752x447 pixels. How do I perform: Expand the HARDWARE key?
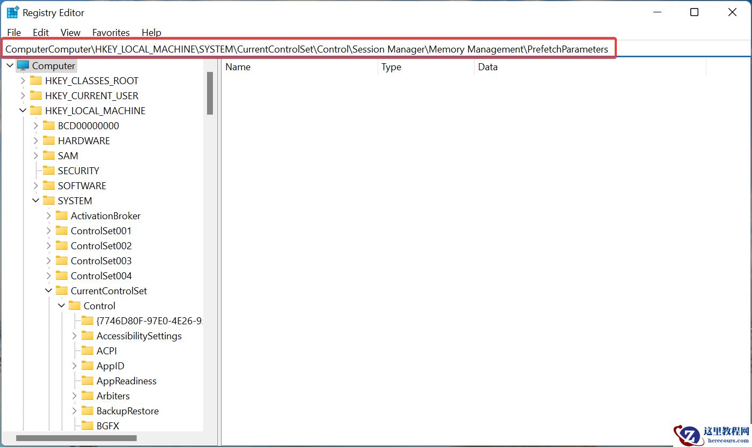pos(35,140)
